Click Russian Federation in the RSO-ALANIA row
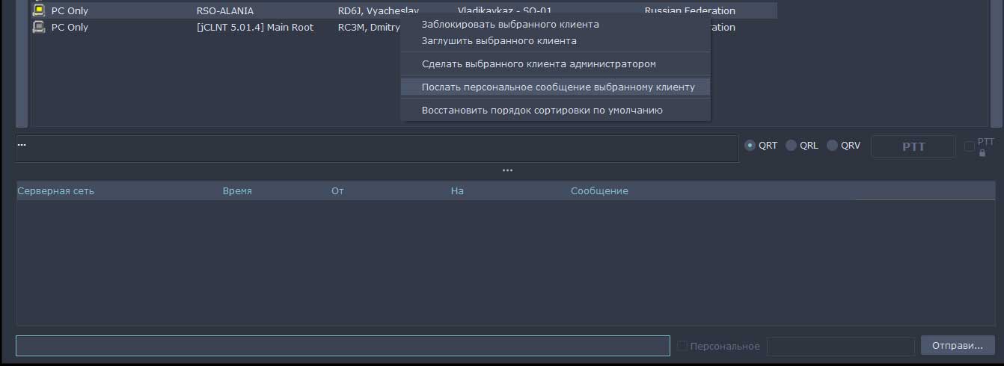The width and height of the screenshot is (1004, 366). (690, 10)
